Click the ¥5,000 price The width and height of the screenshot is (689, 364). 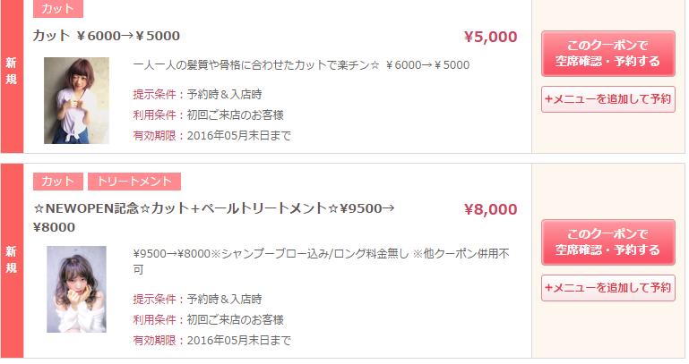click(x=490, y=37)
